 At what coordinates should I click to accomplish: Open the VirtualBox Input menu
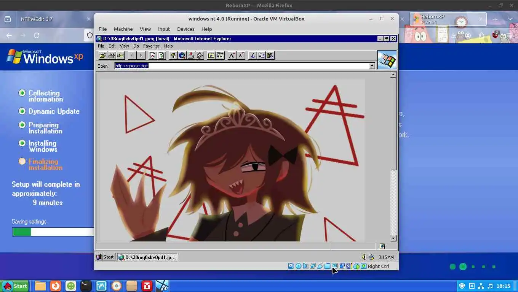pyautogui.click(x=164, y=29)
